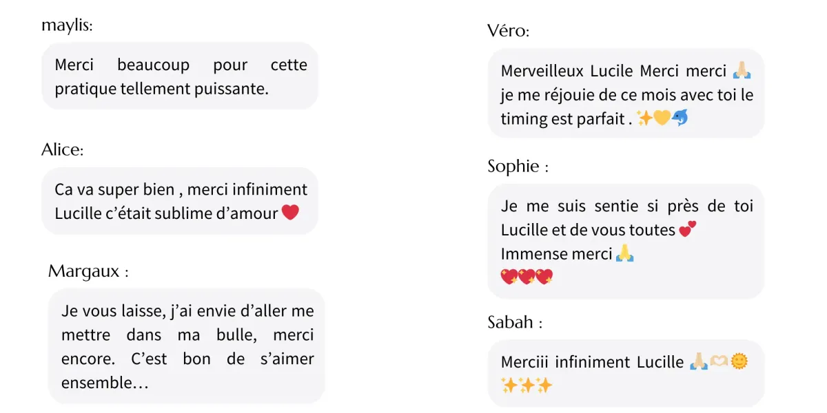Click the sender name "Sabah :"
Screen dimensions: 827x413
pyautogui.click(x=515, y=322)
